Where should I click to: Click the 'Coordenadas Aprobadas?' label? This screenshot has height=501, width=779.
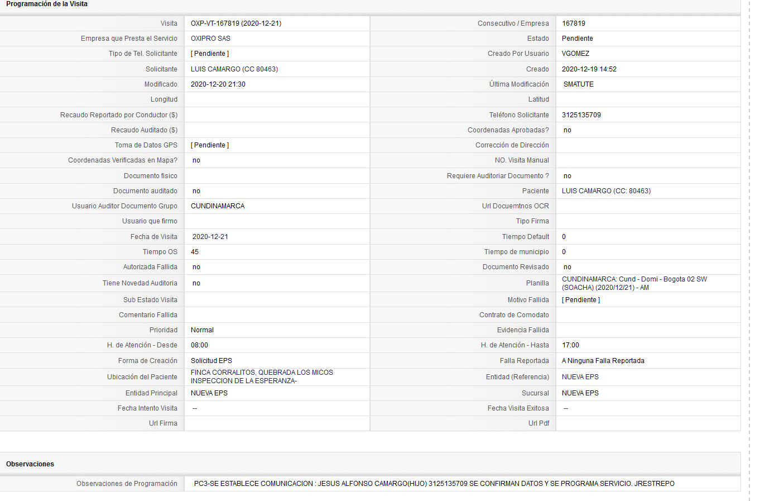coord(508,130)
